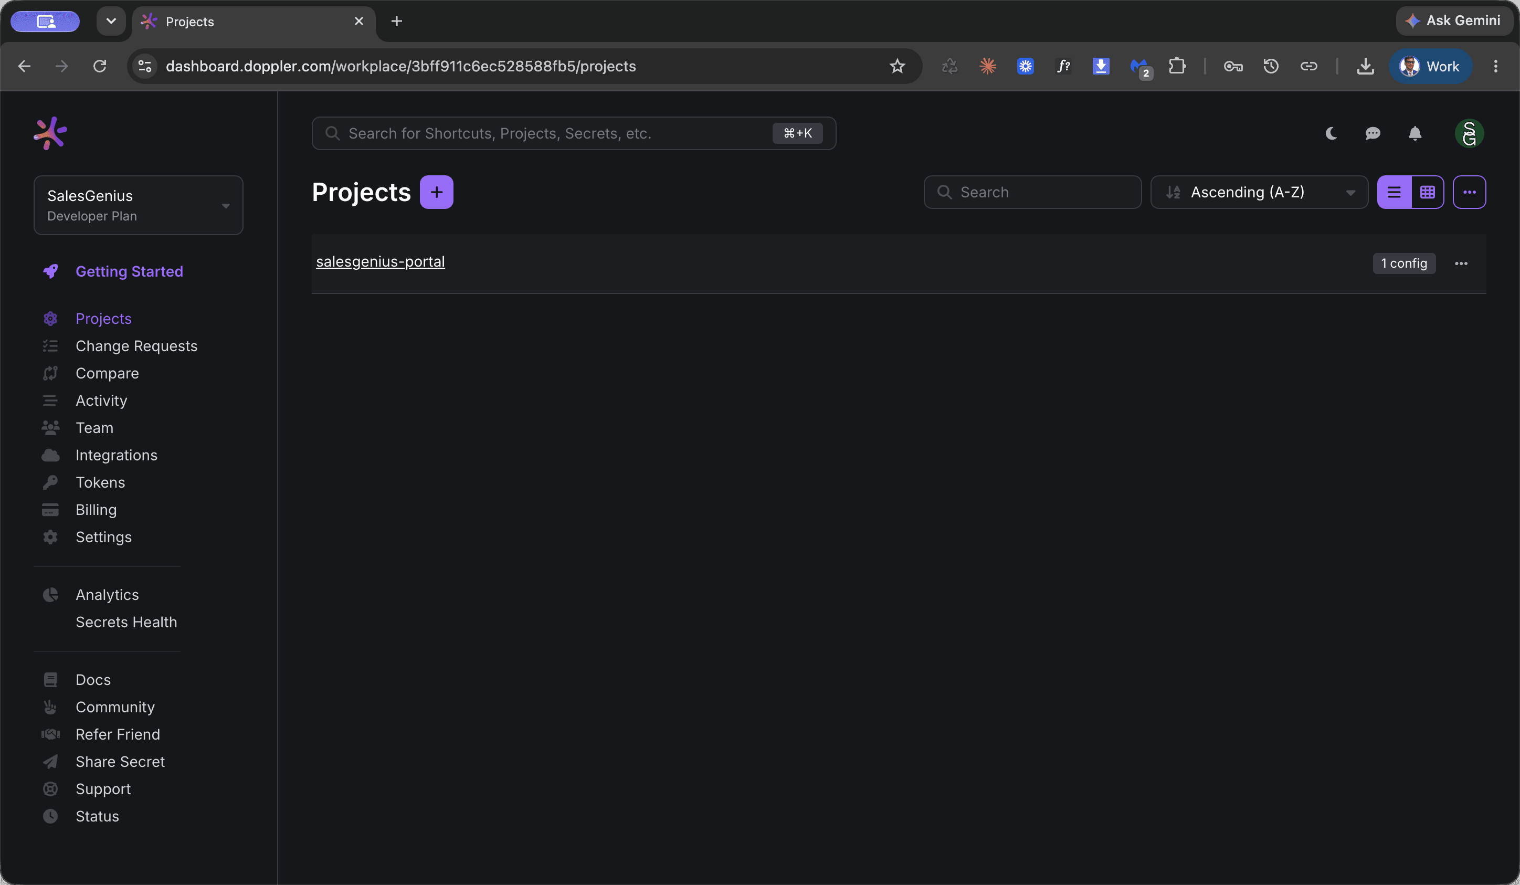The height and width of the screenshot is (885, 1520).
Task: Click the 1 config badge
Action: [x=1404, y=264]
